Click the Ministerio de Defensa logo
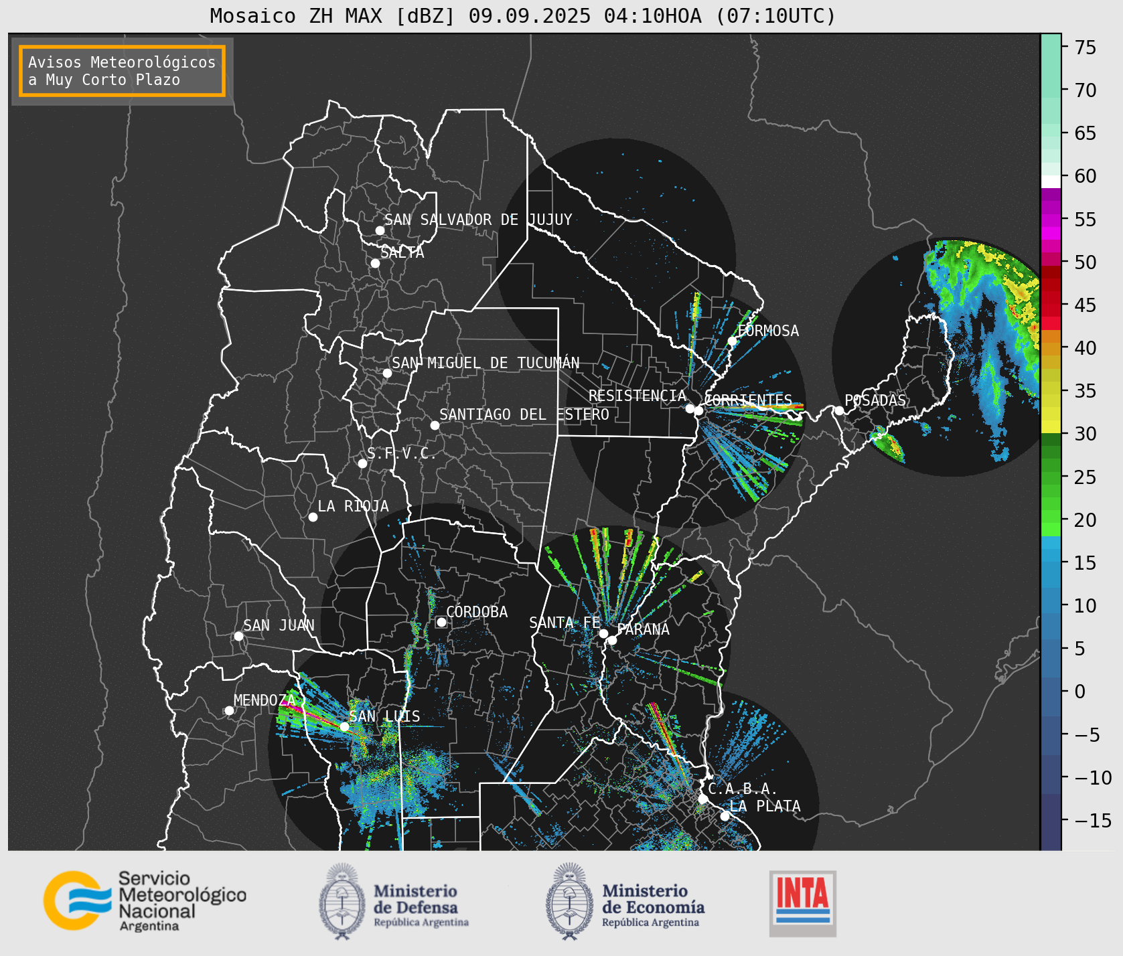The width and height of the screenshot is (1123, 956). coord(394,901)
